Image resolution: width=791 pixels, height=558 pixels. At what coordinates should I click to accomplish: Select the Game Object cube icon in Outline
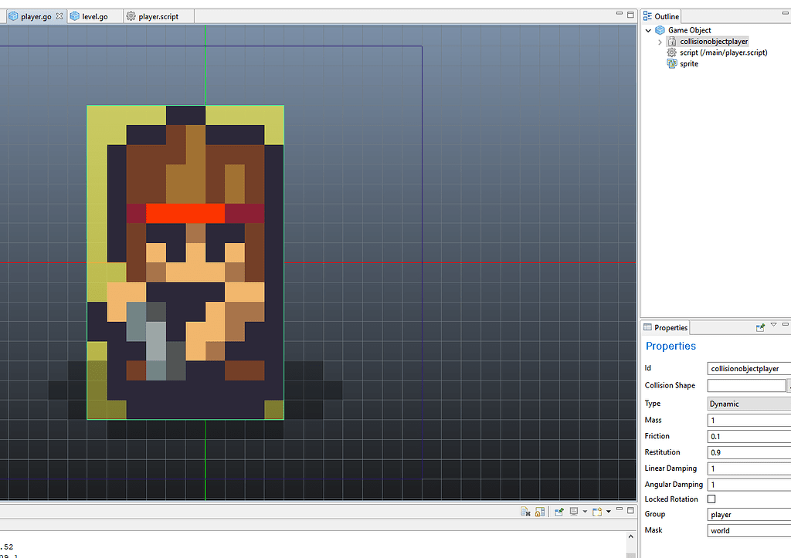tap(659, 30)
